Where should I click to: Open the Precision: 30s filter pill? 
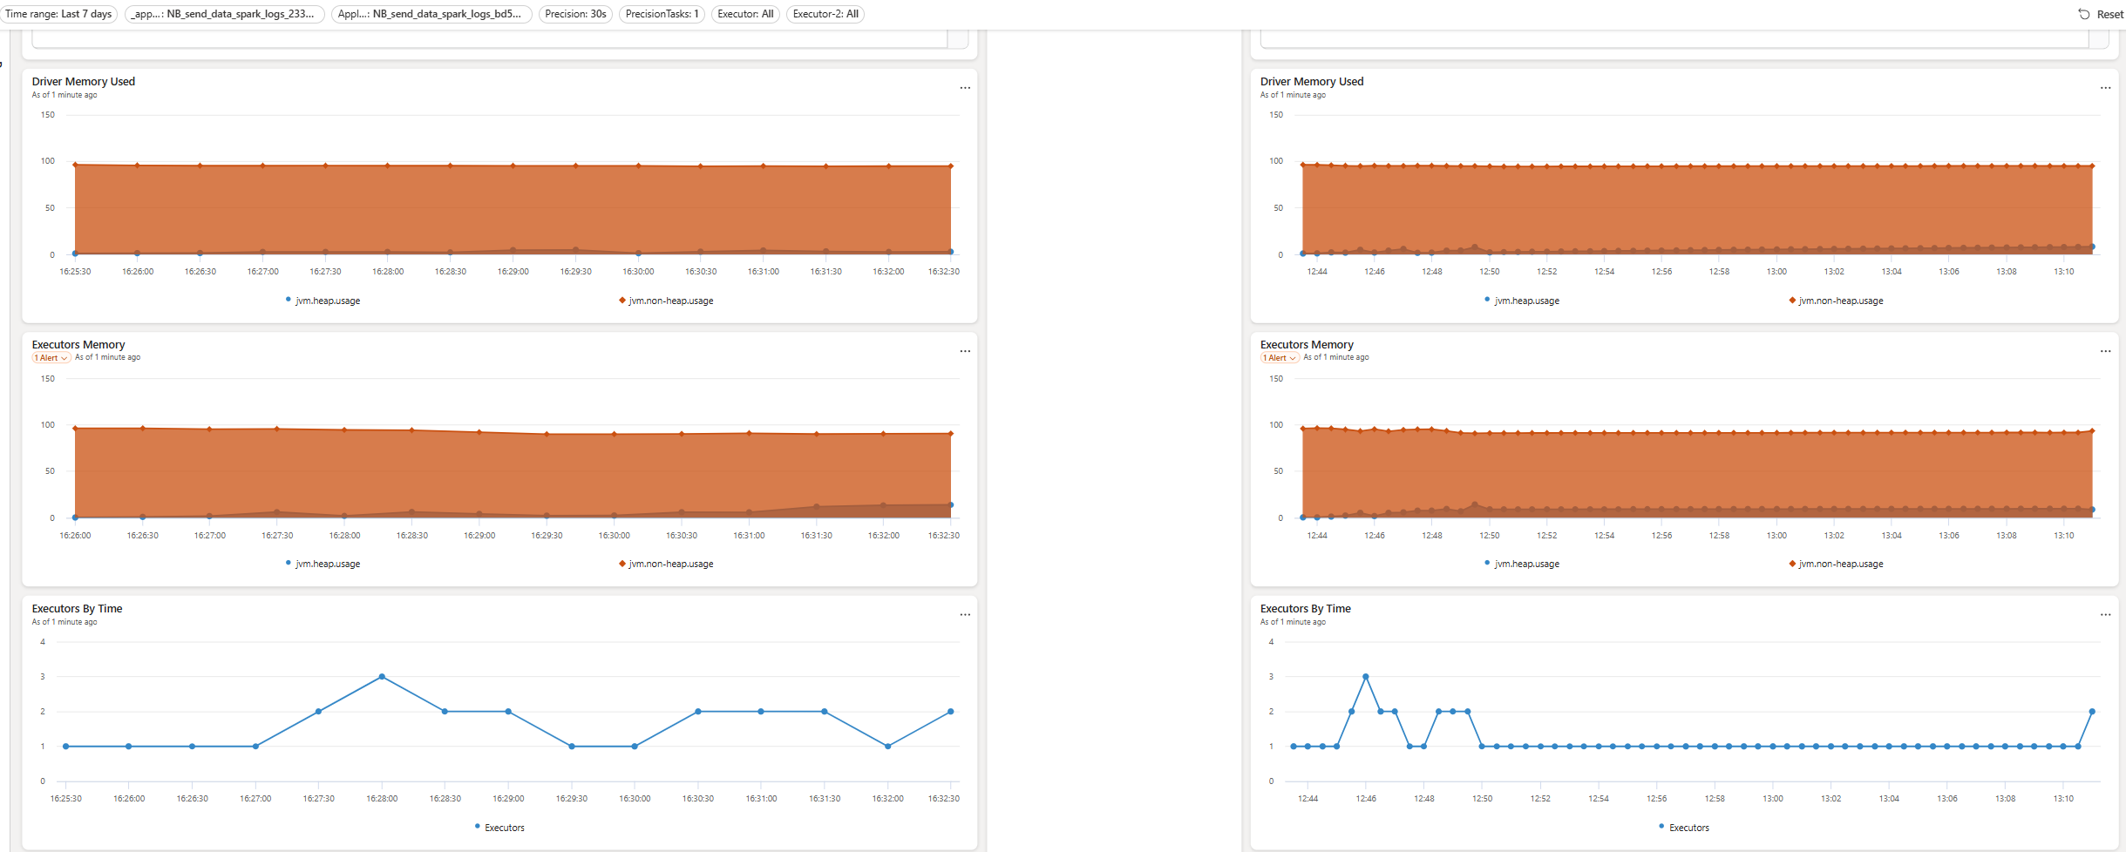tap(575, 14)
